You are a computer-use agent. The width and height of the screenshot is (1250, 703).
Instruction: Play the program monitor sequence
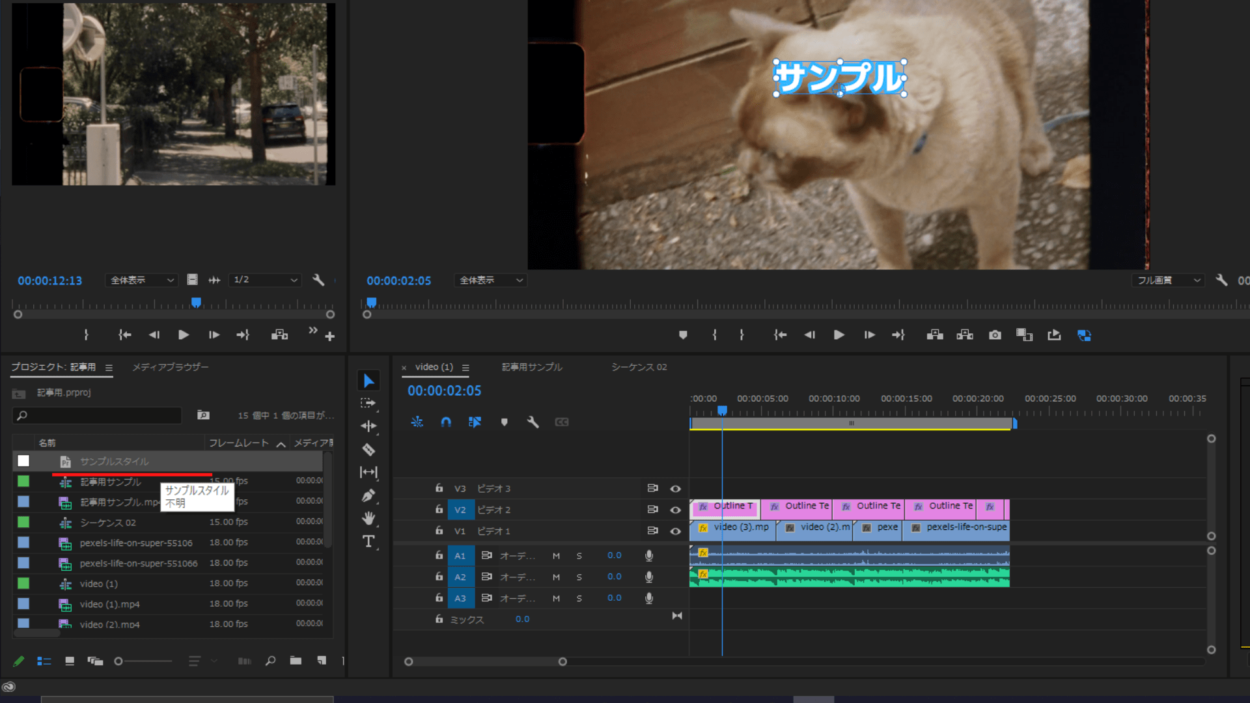[x=839, y=335]
